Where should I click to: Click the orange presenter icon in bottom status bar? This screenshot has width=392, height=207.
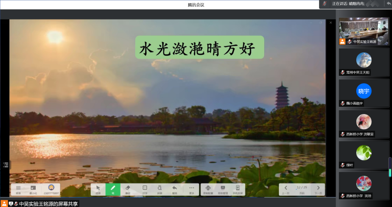tap(4, 204)
